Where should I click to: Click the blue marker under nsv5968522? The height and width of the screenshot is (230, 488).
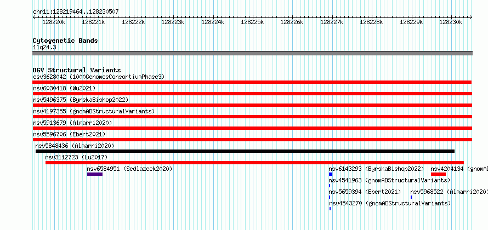411,197
